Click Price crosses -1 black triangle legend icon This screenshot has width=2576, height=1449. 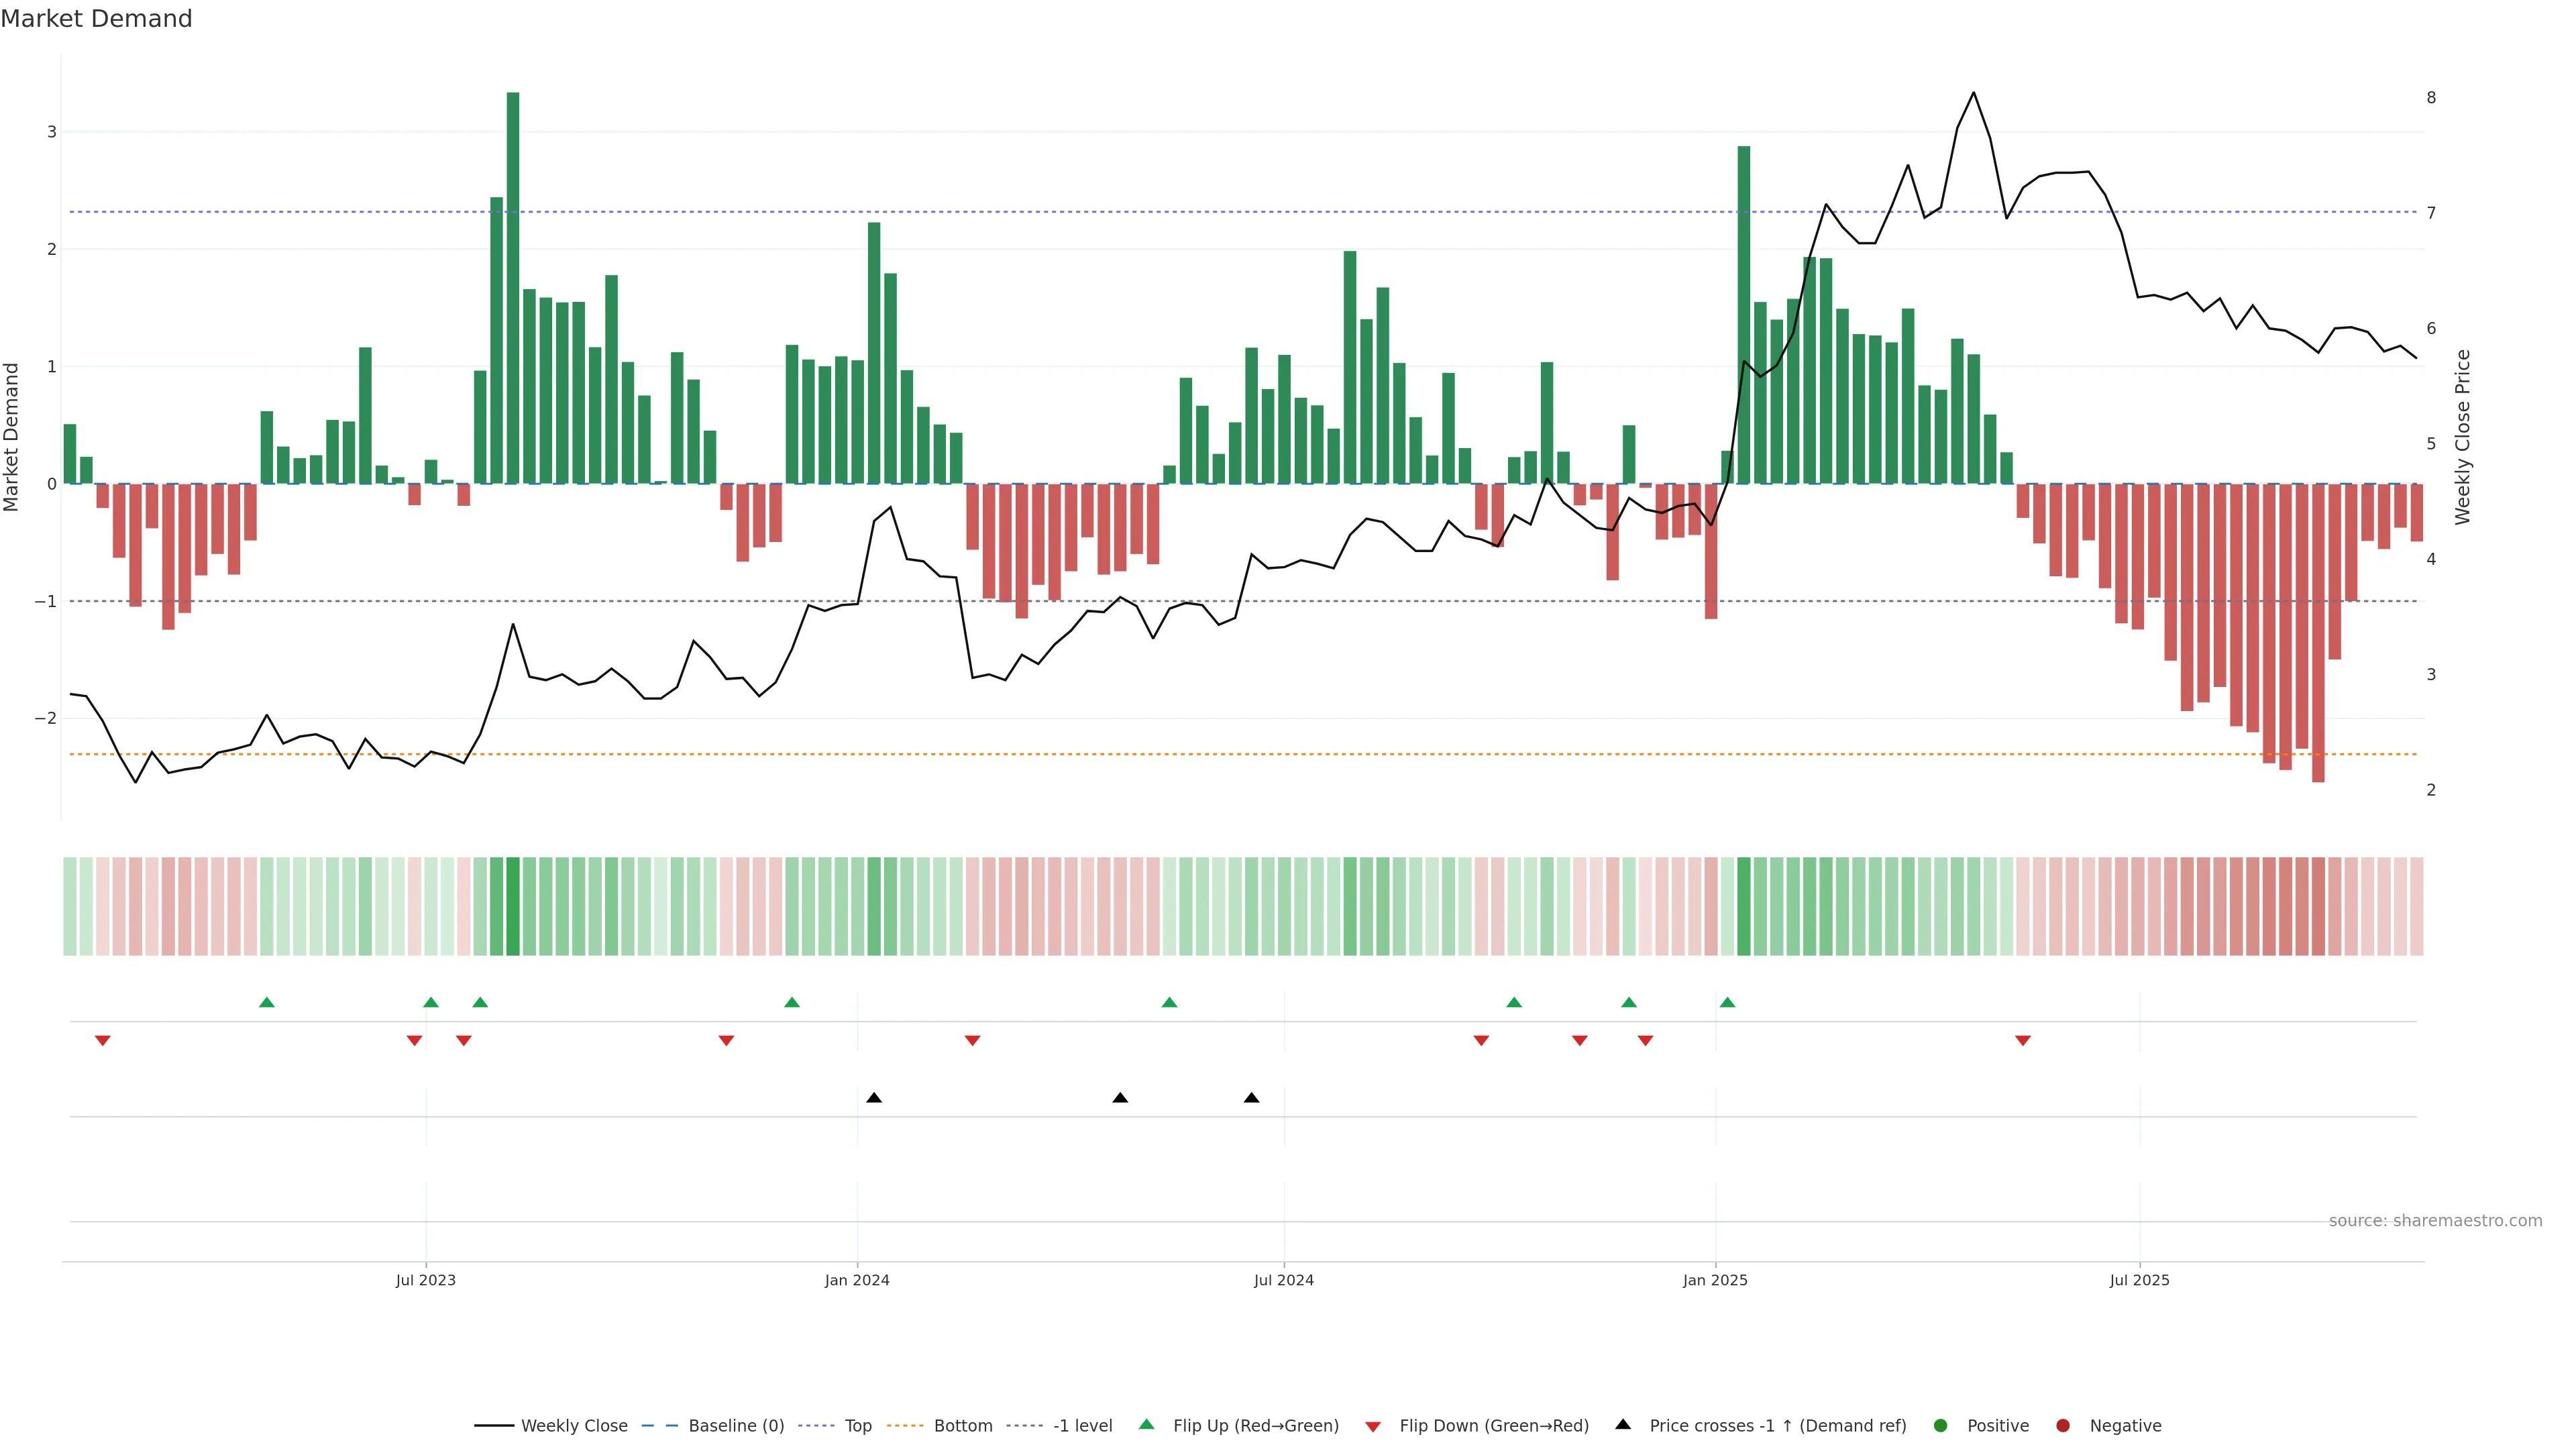pos(1623,1424)
